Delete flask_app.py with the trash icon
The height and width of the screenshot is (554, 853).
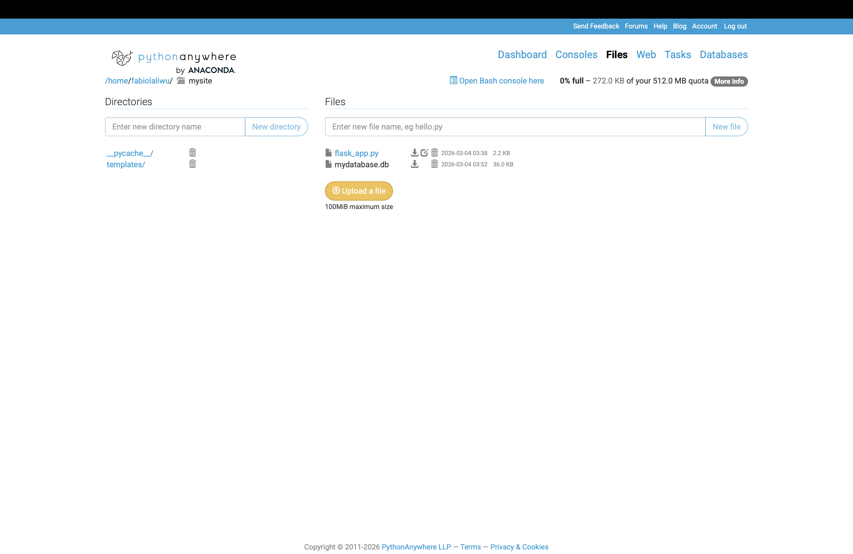(x=434, y=153)
